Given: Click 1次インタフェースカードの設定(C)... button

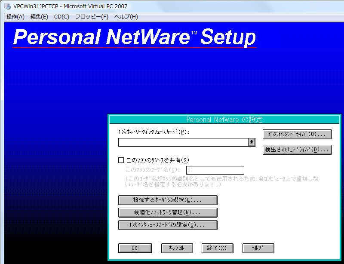Looking at the screenshot, I should coord(168,225).
